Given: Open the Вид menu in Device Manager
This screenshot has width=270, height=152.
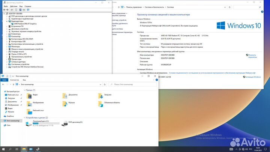Looking at the screenshot, I should (x=21, y=6).
